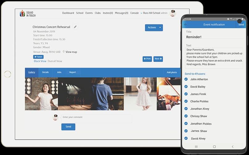Image resolution: width=249 pixels, height=155 pixels.
Task: Open gallery photo of girl in pink shirt
Action: point(41,94)
